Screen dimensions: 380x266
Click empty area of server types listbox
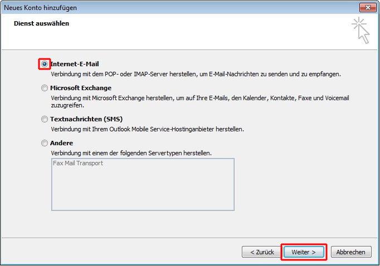(x=143, y=190)
